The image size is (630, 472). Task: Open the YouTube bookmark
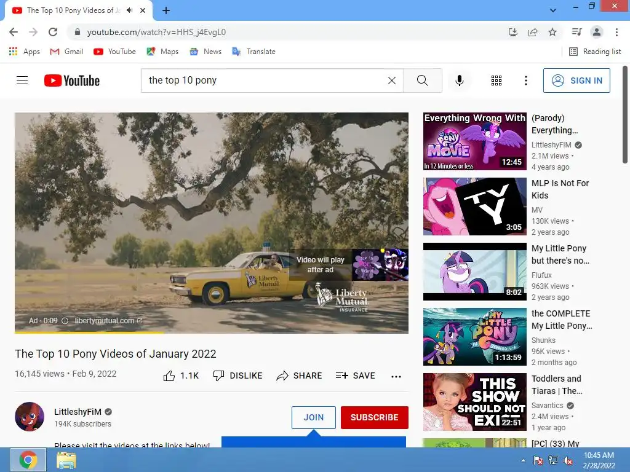pos(114,52)
